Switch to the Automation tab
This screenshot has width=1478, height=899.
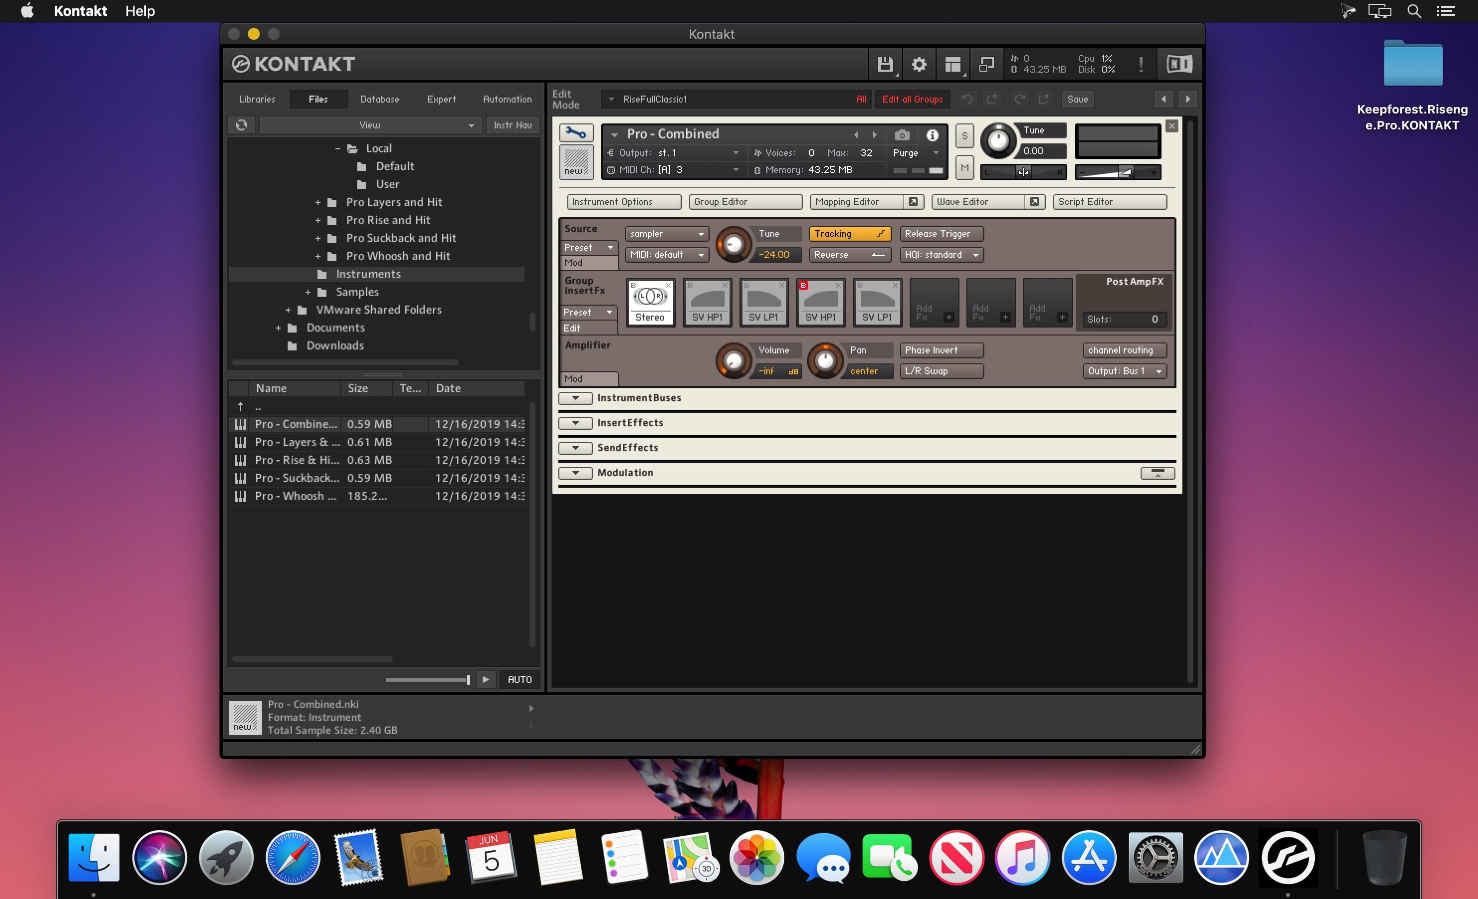click(x=508, y=99)
